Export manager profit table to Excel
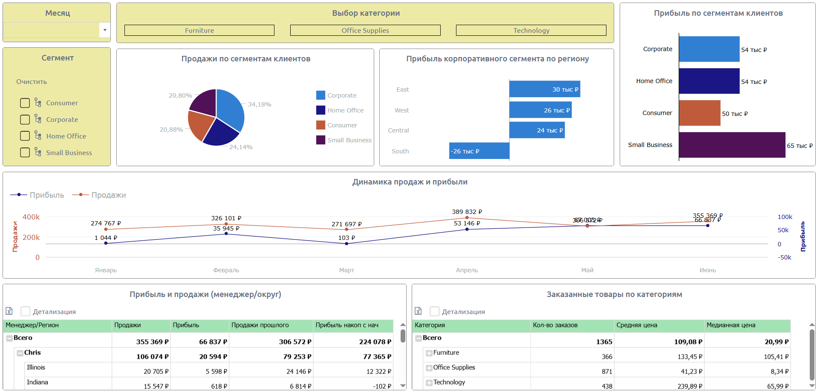 pyautogui.click(x=9, y=311)
